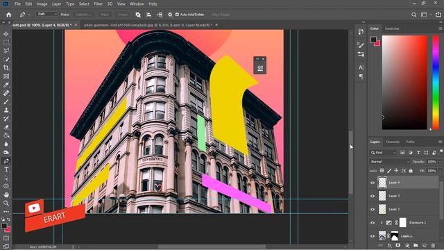Click the Create new group folder icon
Image resolution: width=444 pixels, height=250 pixels.
click(x=416, y=245)
